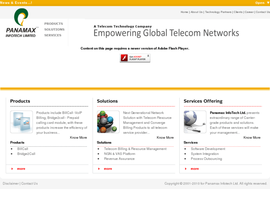Click Know More under Products description
Image resolution: width=270 pixels, height=202 pixels.
coord(78,138)
